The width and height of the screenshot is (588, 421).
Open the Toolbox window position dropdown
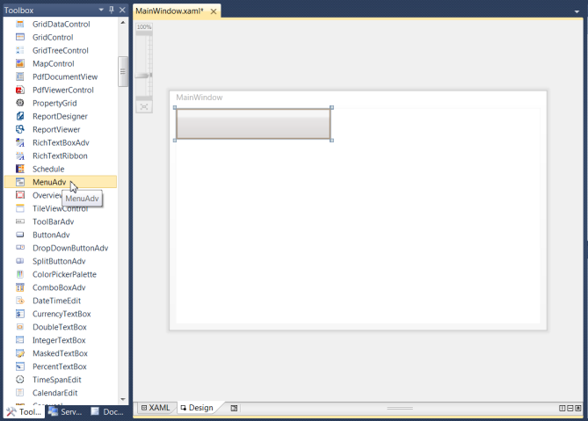pyautogui.click(x=100, y=10)
